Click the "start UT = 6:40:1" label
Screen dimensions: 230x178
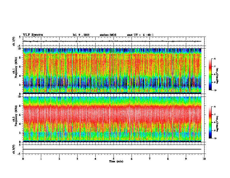coord(140,35)
